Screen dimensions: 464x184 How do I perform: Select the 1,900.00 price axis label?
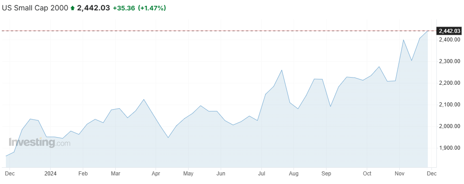[x=449, y=148]
